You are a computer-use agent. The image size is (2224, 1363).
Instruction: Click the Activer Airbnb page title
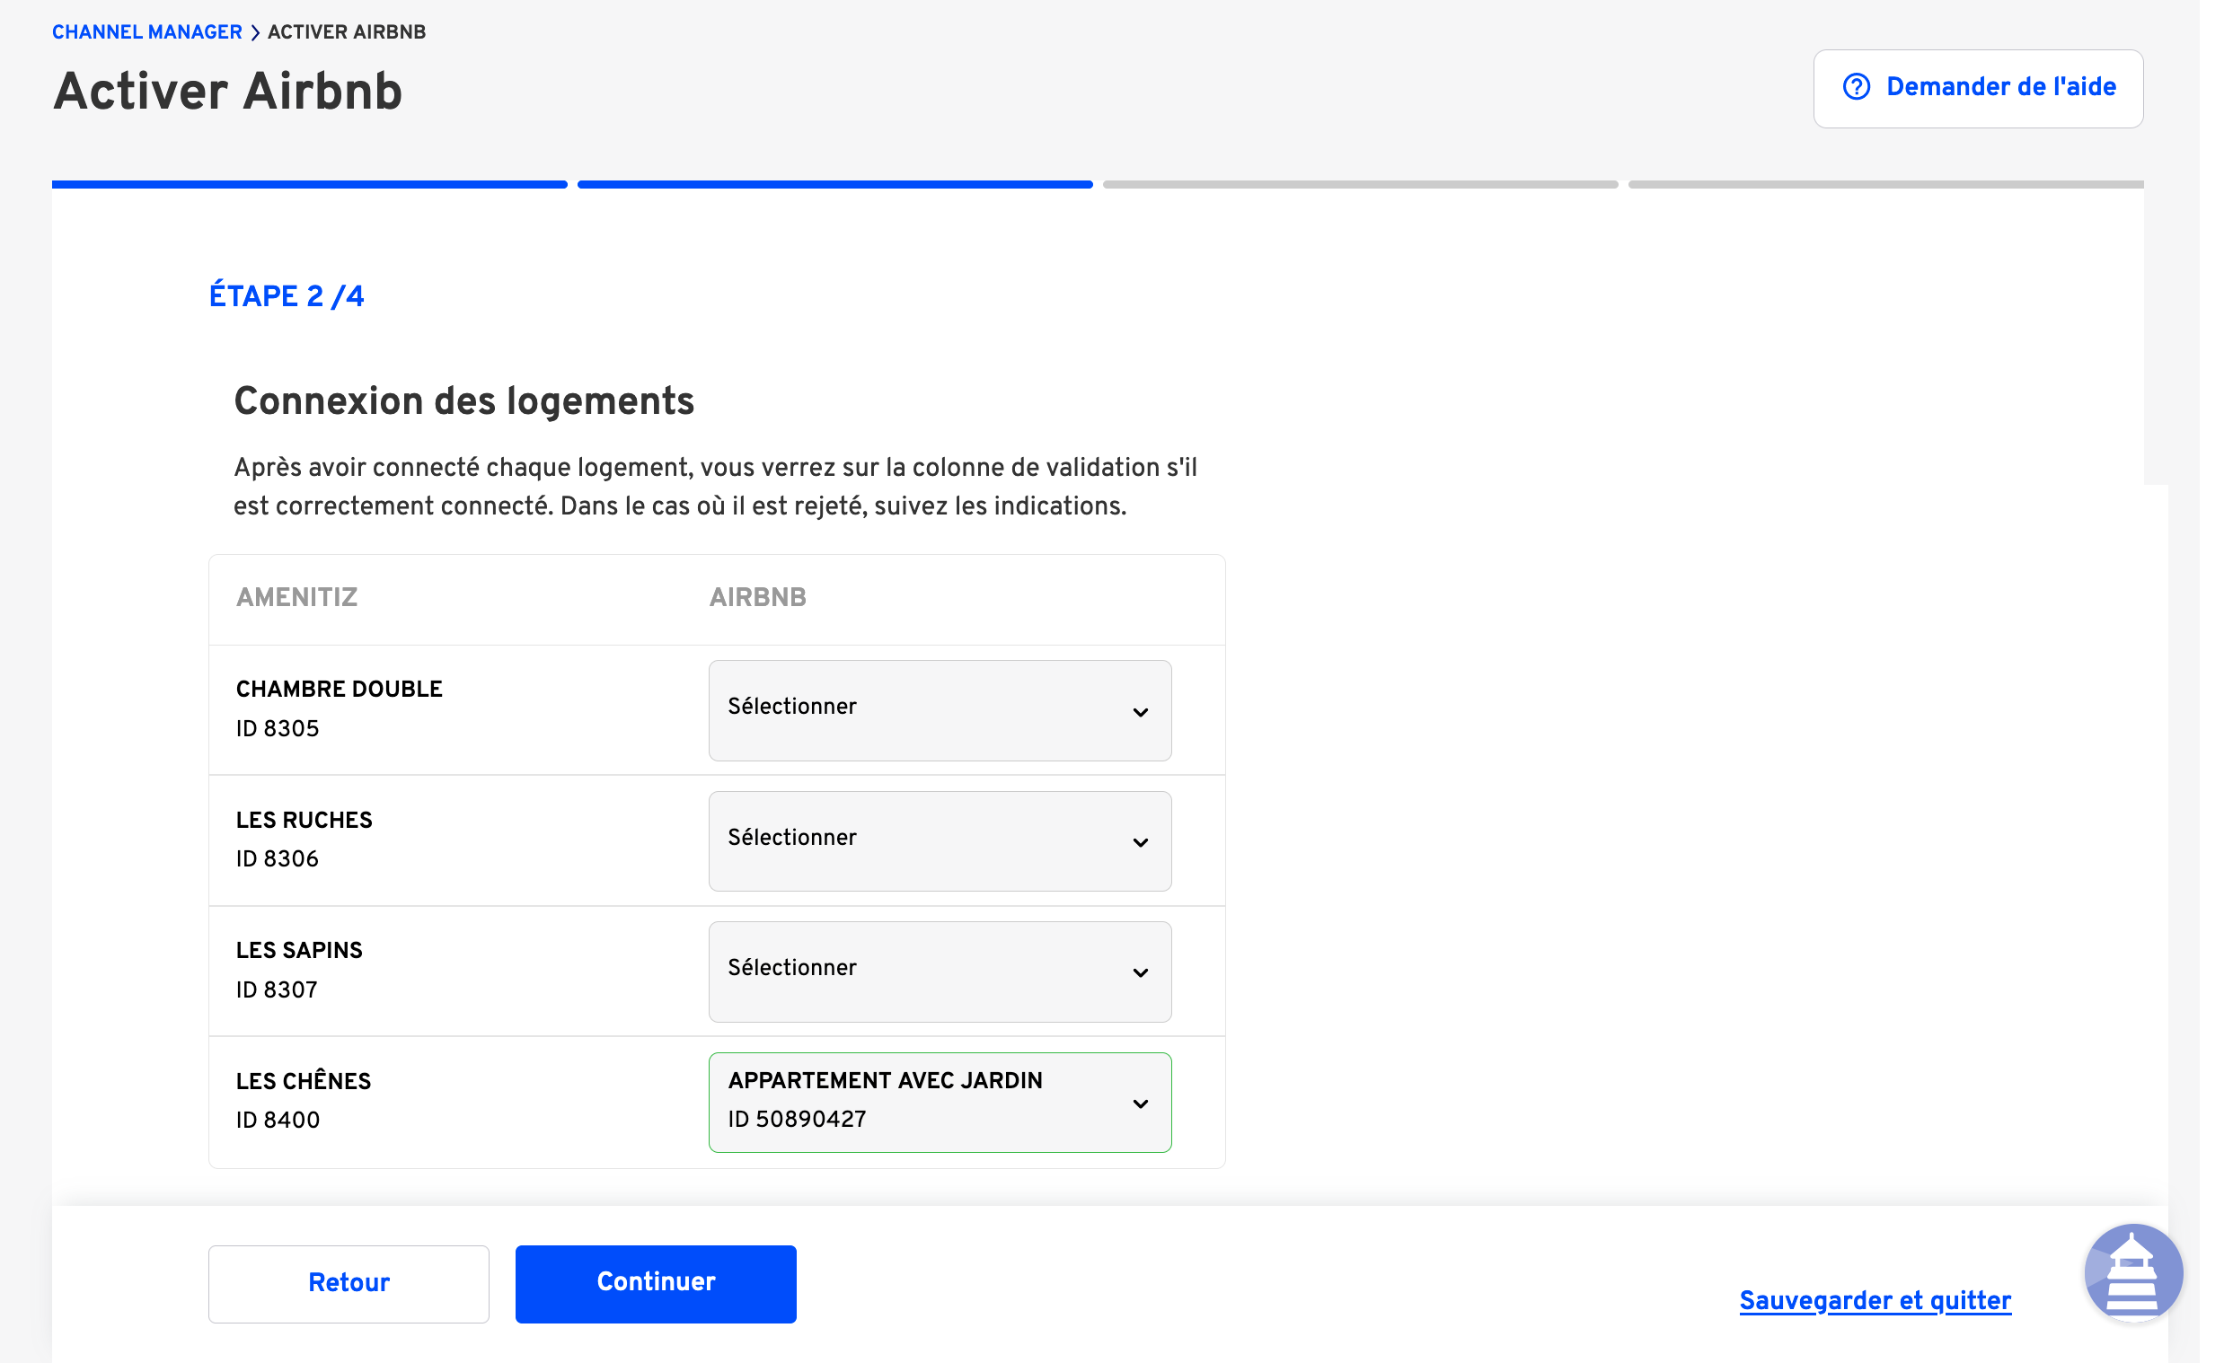(227, 92)
